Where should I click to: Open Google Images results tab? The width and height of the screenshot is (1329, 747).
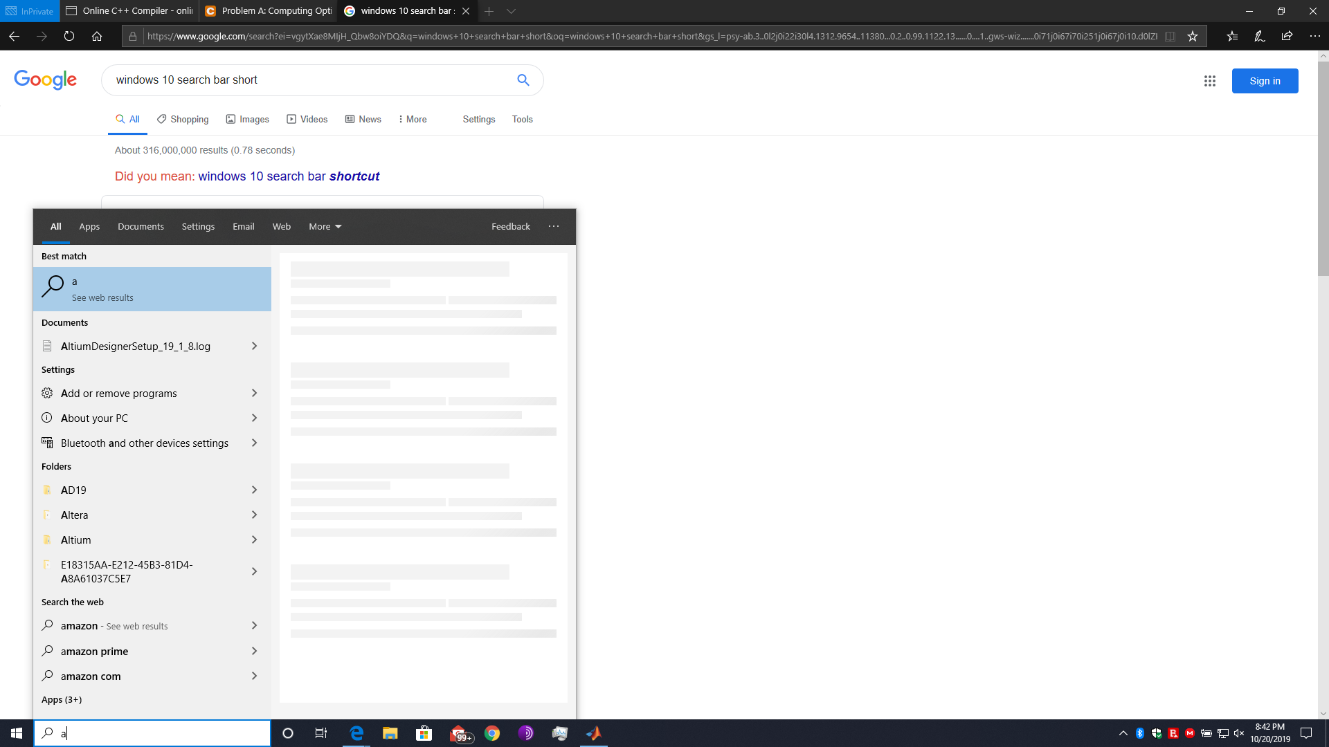[247, 120]
